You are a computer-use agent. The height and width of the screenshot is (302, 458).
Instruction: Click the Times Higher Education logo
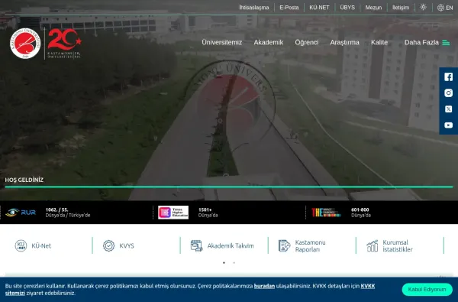173,213
